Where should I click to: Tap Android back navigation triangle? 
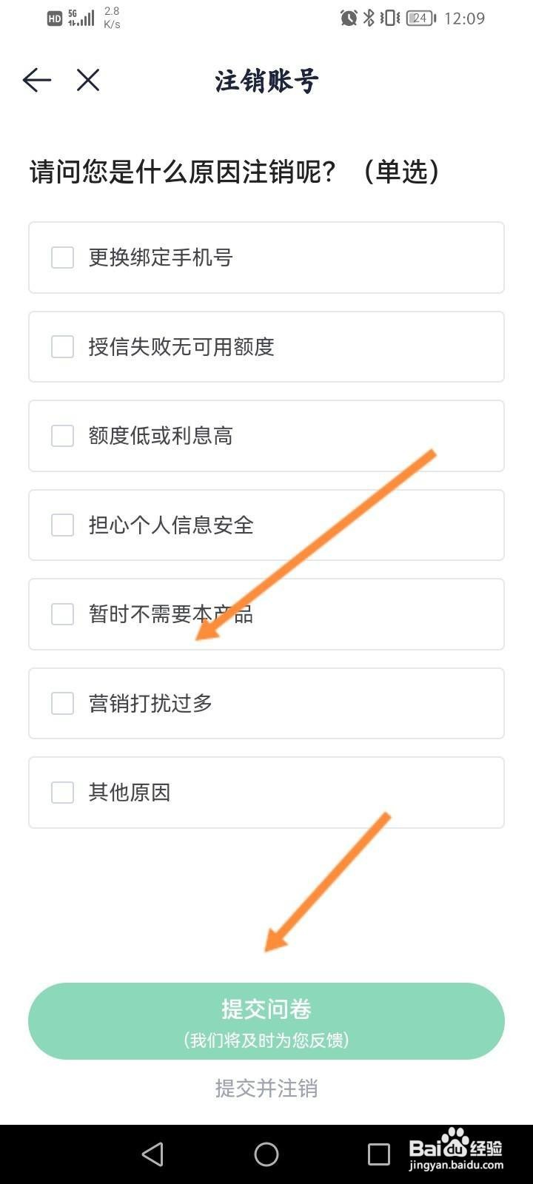click(x=152, y=1154)
